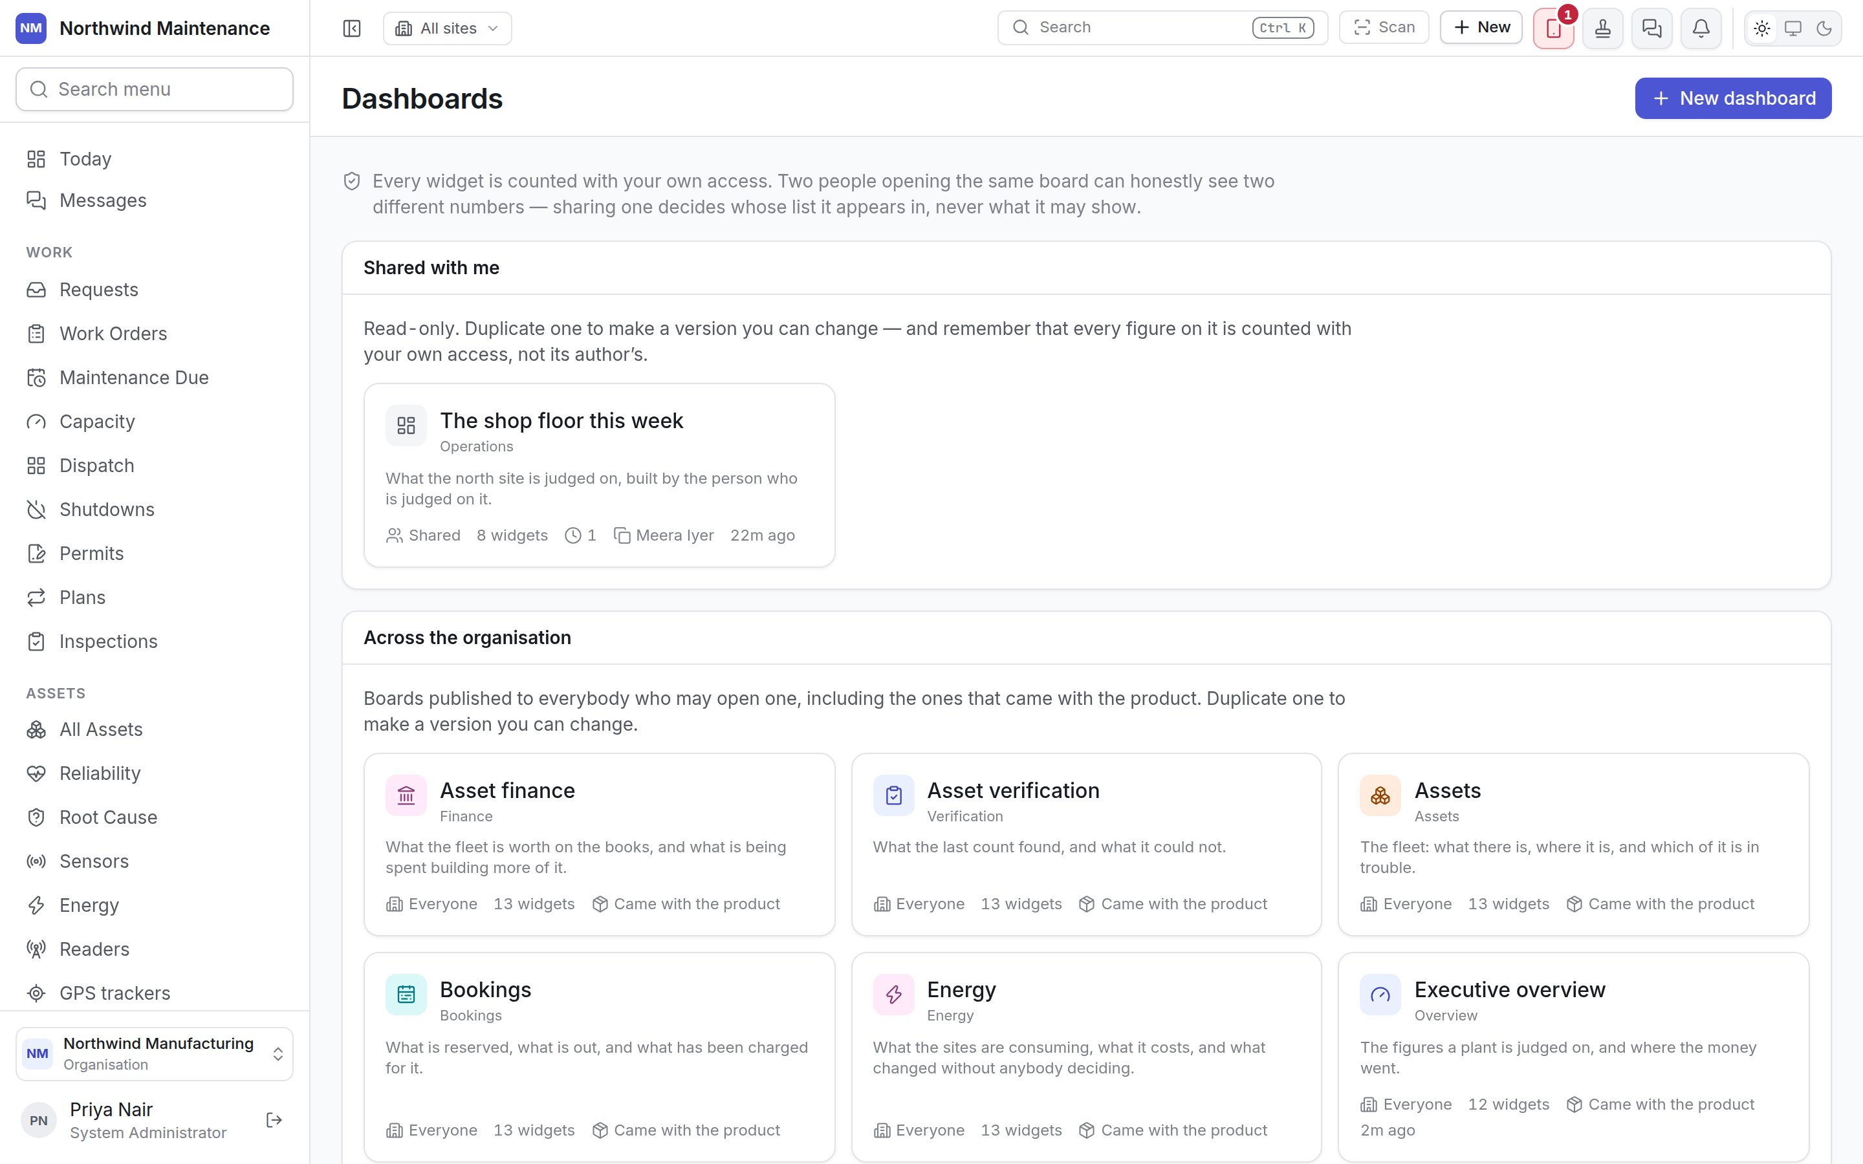Open the notifications bell
The width and height of the screenshot is (1863, 1164).
pyautogui.click(x=1701, y=28)
